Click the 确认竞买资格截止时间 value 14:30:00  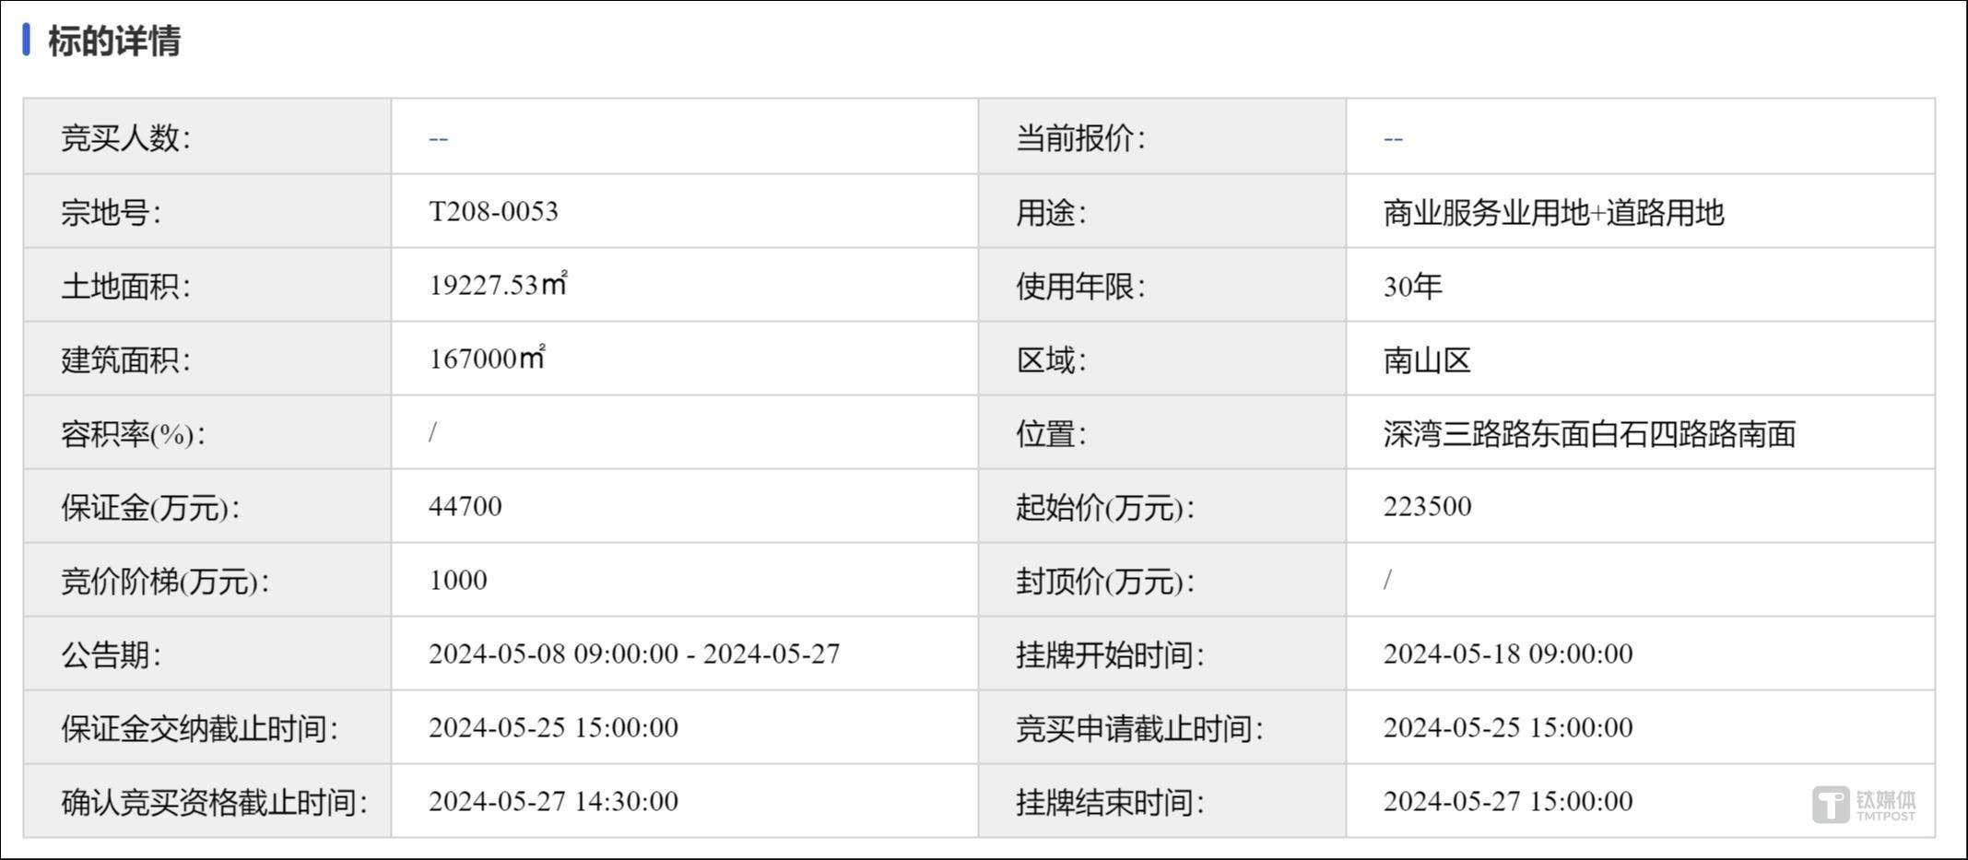(x=553, y=801)
